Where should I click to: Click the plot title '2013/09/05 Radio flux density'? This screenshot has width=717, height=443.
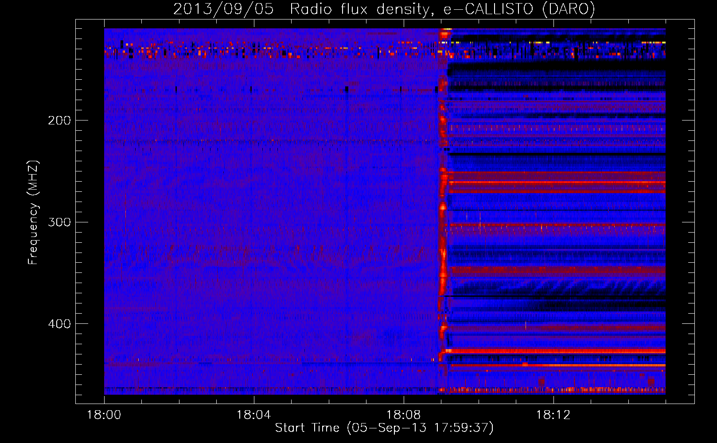(384, 9)
